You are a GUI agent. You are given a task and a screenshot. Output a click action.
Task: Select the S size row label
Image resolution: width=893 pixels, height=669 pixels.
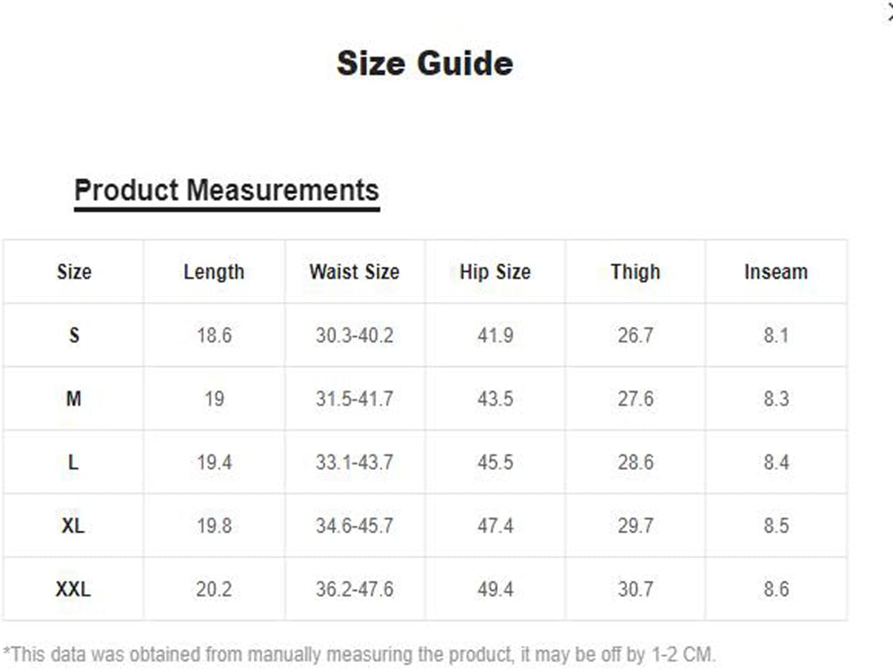pyautogui.click(x=74, y=336)
